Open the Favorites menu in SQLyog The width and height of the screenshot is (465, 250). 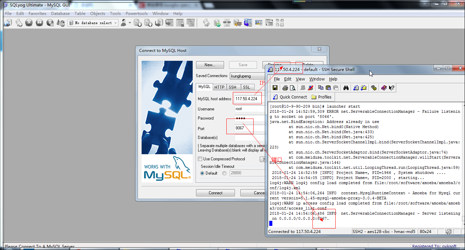click(x=37, y=14)
